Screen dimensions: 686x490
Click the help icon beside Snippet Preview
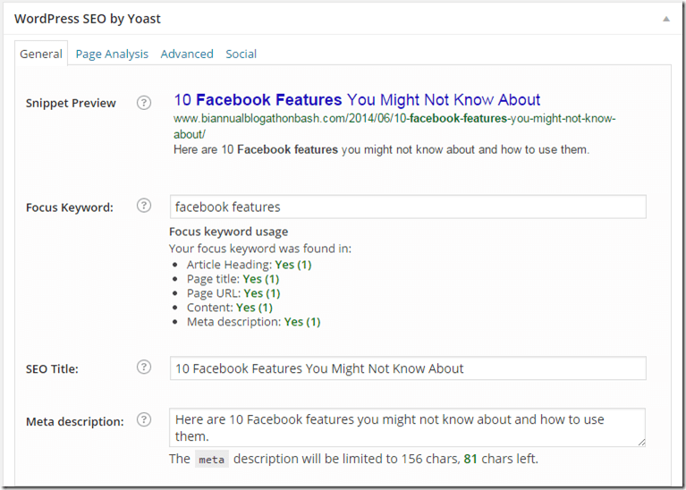tap(144, 103)
